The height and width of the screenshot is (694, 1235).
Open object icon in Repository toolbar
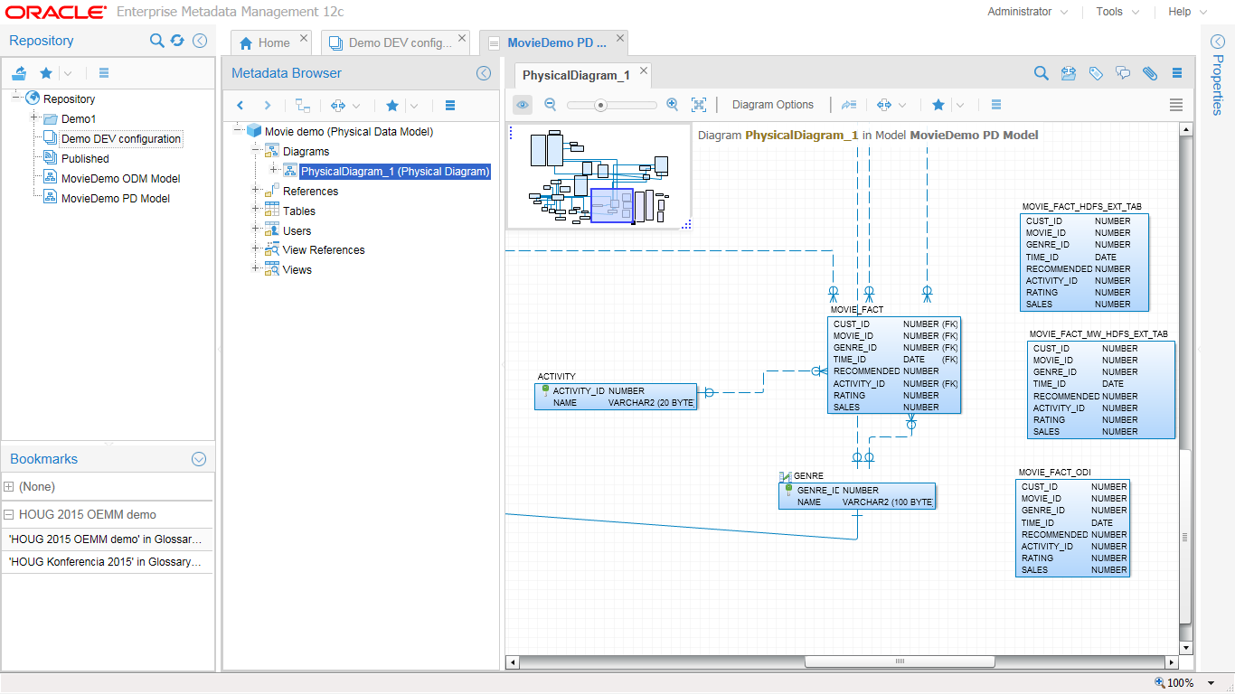click(20, 73)
